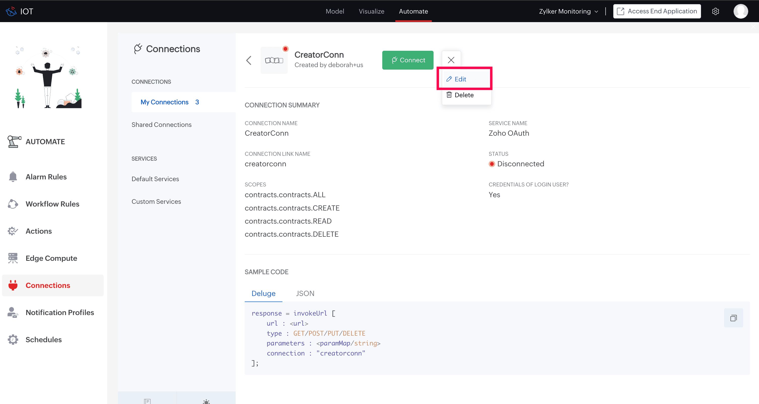The image size is (759, 404).
Task: Click the copy sample code icon
Action: pyautogui.click(x=733, y=318)
